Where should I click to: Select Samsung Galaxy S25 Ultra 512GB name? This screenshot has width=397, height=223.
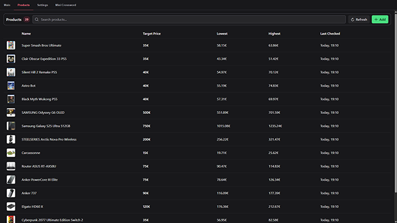(x=46, y=126)
